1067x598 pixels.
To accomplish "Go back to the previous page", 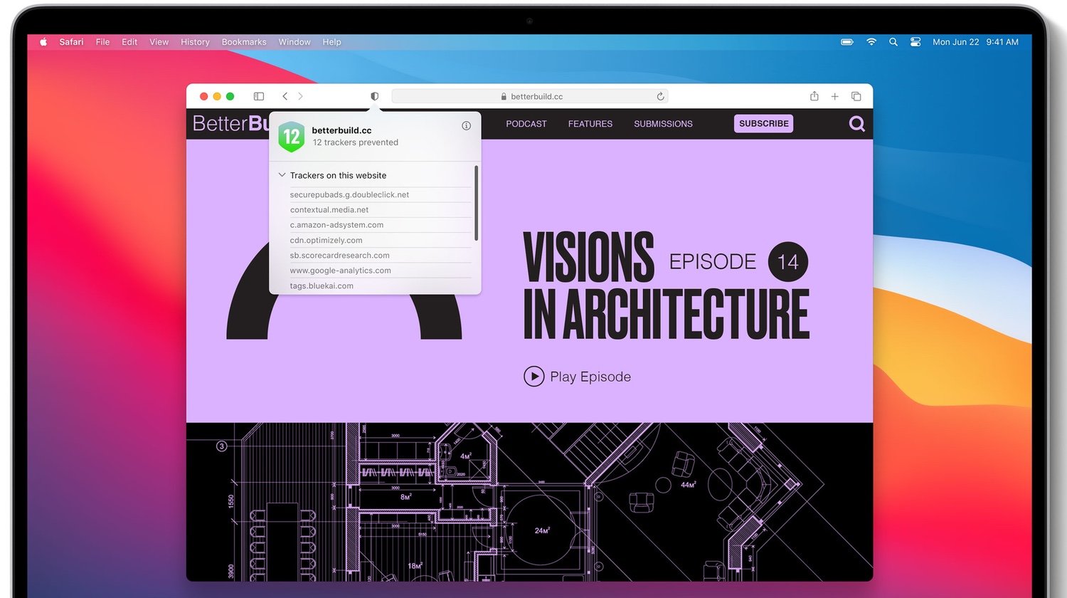I will pos(285,96).
